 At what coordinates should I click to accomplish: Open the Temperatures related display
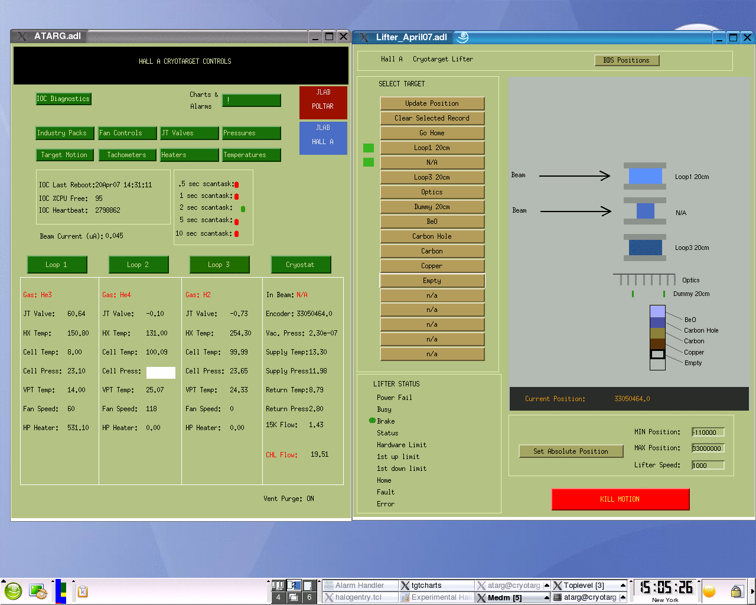pos(251,155)
